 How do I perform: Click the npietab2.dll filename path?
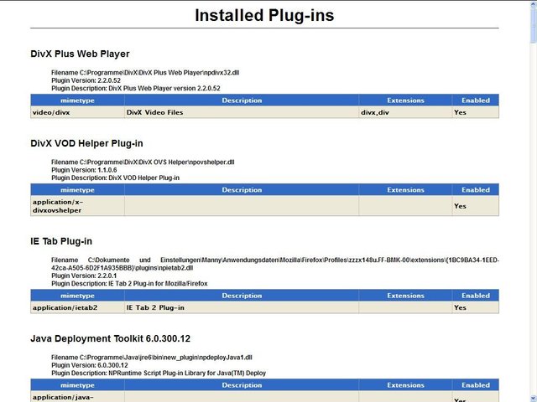click(275, 264)
